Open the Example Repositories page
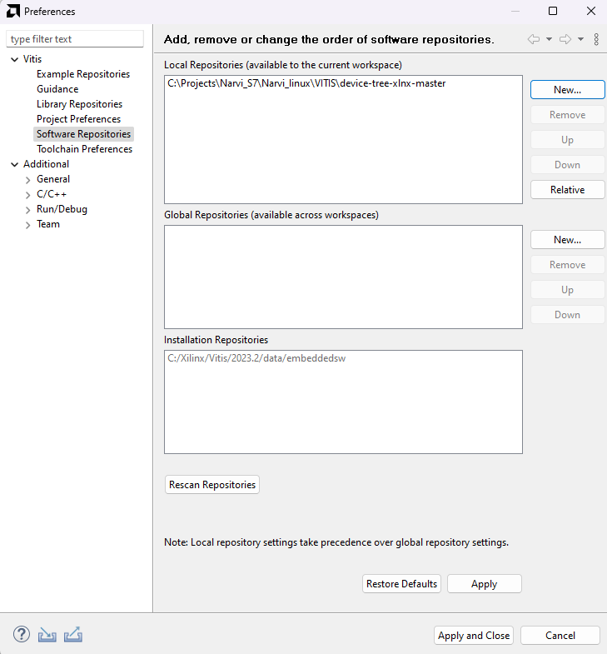The width and height of the screenshot is (607, 654). pos(83,74)
